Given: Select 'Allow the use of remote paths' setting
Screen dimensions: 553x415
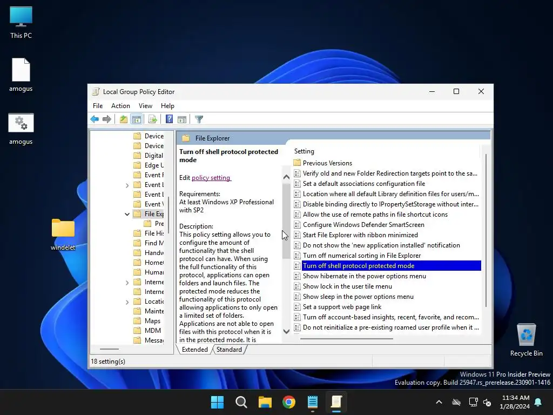Looking at the screenshot, I should coord(370,214).
